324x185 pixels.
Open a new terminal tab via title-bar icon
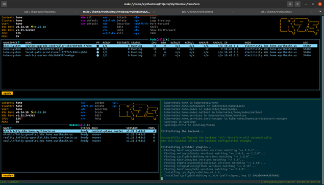[x=4, y=4]
